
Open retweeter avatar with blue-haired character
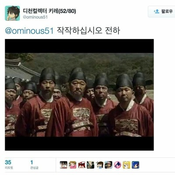[x=136, y=165]
